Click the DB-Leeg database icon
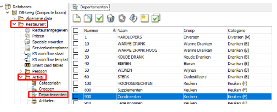 (14, 12)
